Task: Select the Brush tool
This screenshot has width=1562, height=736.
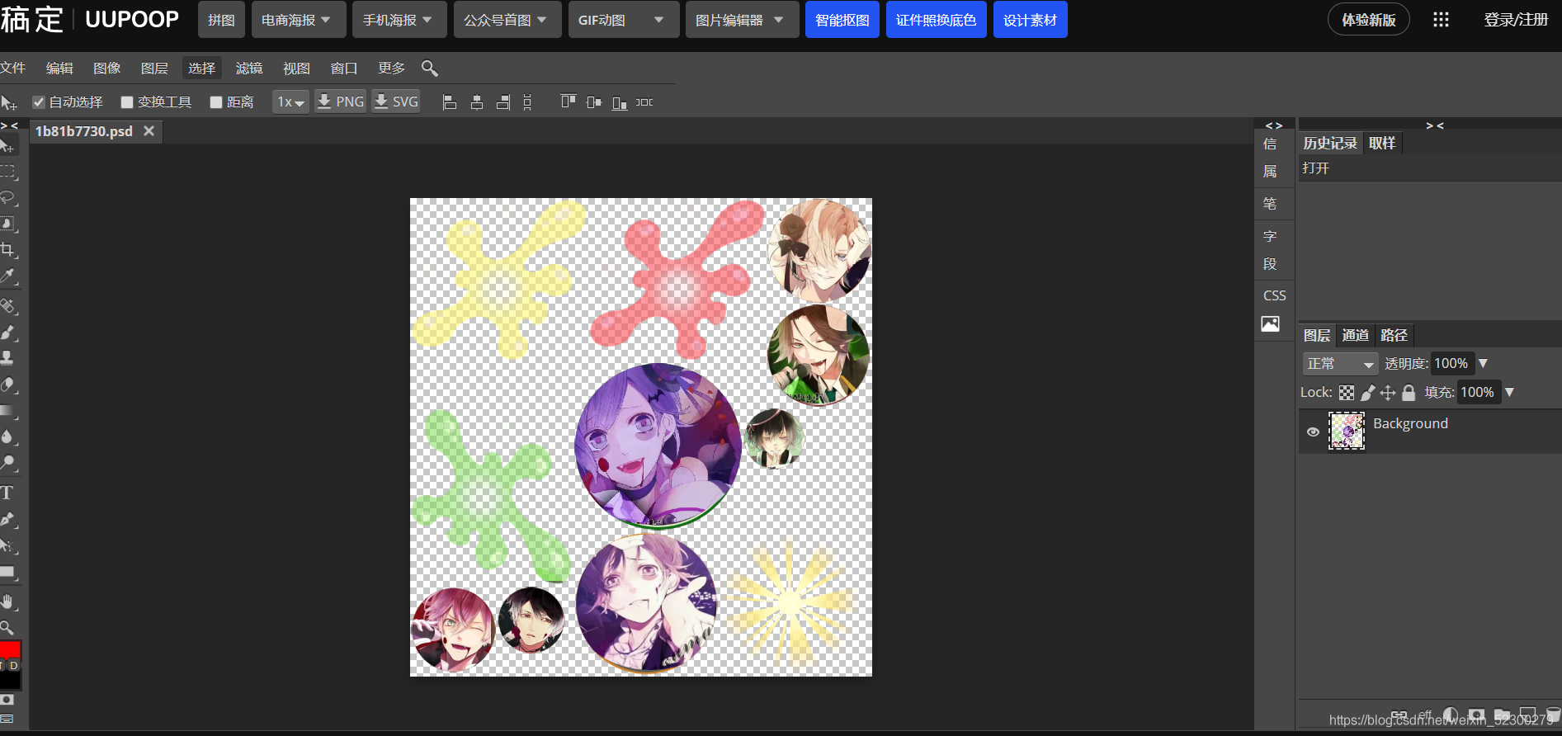Action: tap(7, 332)
